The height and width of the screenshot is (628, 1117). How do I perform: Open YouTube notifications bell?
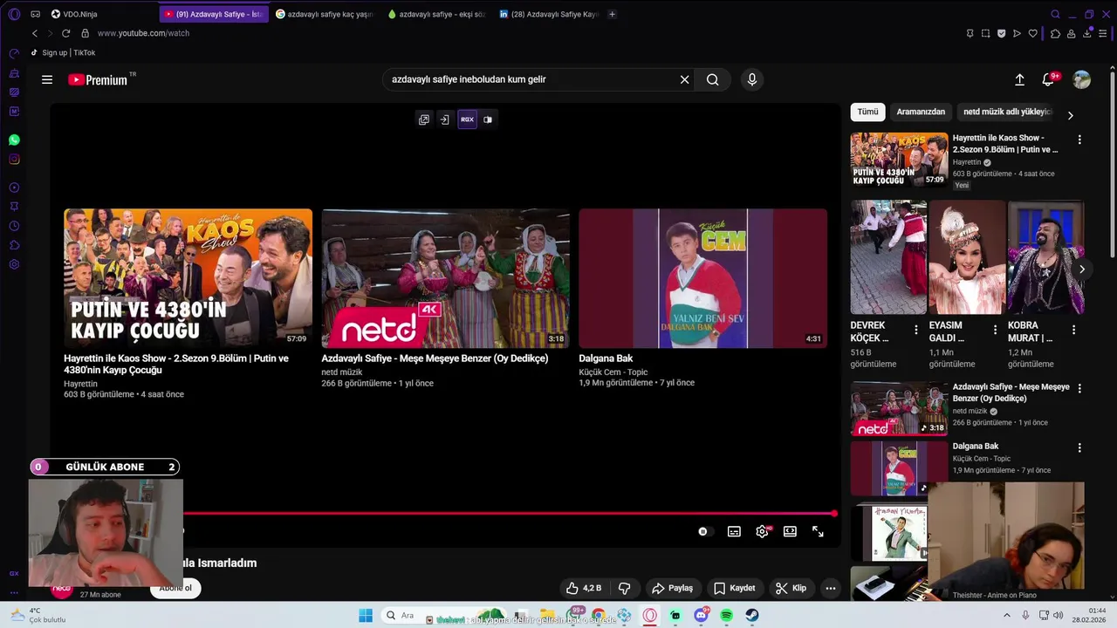click(1049, 79)
